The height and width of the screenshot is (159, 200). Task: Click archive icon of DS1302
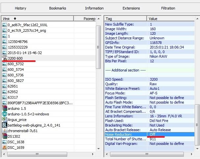tap(5, 136)
